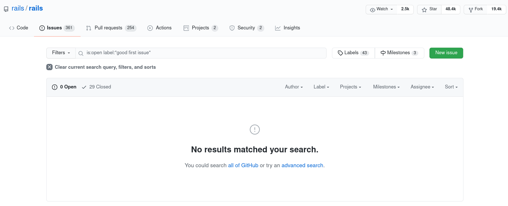This screenshot has height=206, width=508.
Task: View the 48.4k stargazers count
Action: pos(451,9)
